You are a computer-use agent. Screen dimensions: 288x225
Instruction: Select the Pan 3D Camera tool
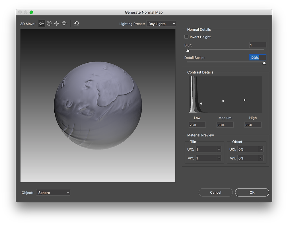(x=56, y=23)
